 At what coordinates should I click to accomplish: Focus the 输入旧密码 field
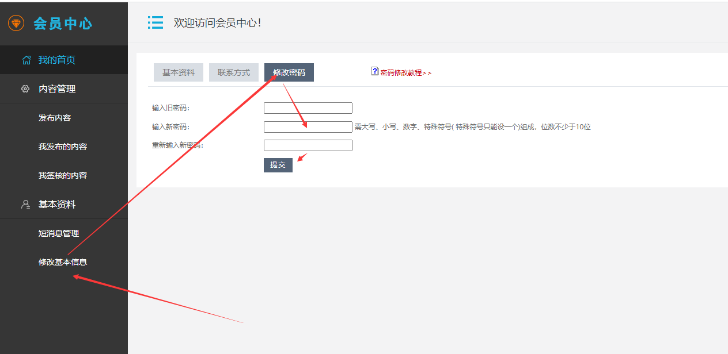click(x=308, y=108)
